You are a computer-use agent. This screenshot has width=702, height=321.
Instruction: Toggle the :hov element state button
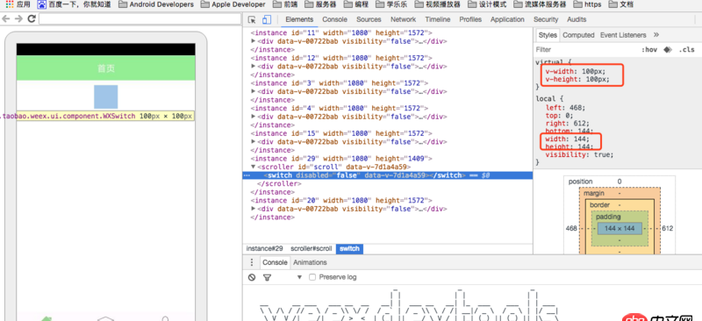[649, 50]
